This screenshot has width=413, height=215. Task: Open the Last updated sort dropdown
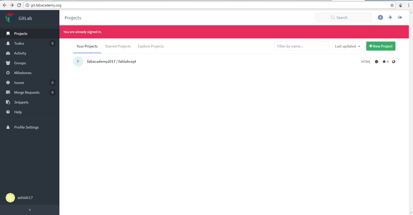[347, 46]
